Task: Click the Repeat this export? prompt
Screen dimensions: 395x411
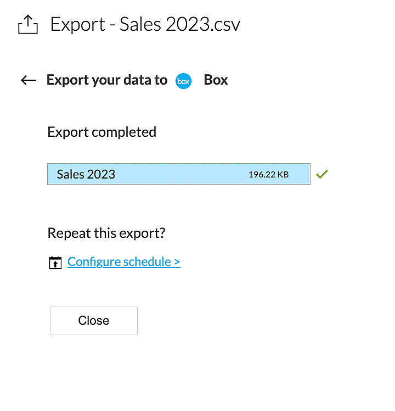Action: [x=106, y=233]
